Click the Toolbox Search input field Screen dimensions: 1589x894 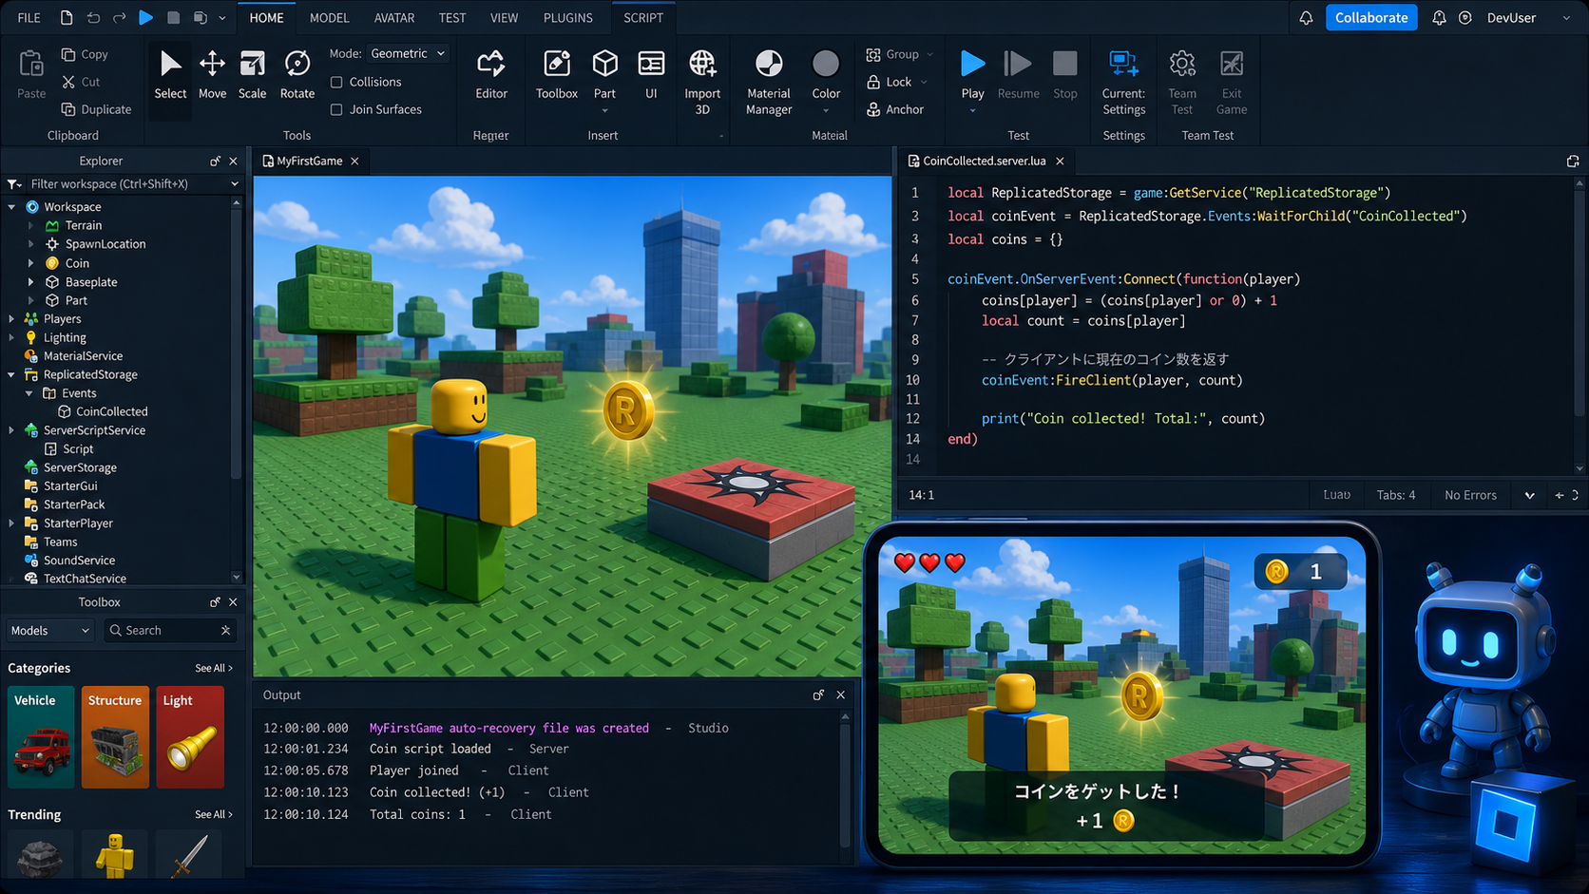(x=168, y=631)
